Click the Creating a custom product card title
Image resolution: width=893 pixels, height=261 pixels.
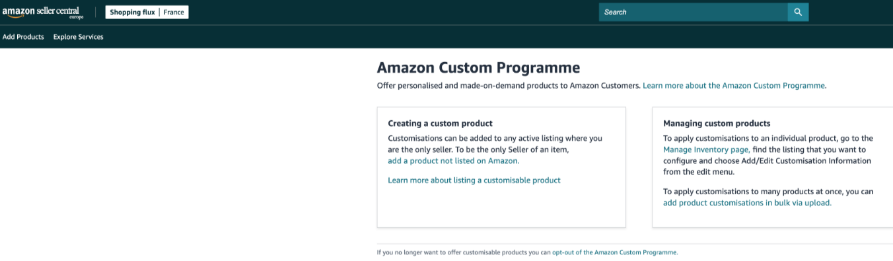440,124
